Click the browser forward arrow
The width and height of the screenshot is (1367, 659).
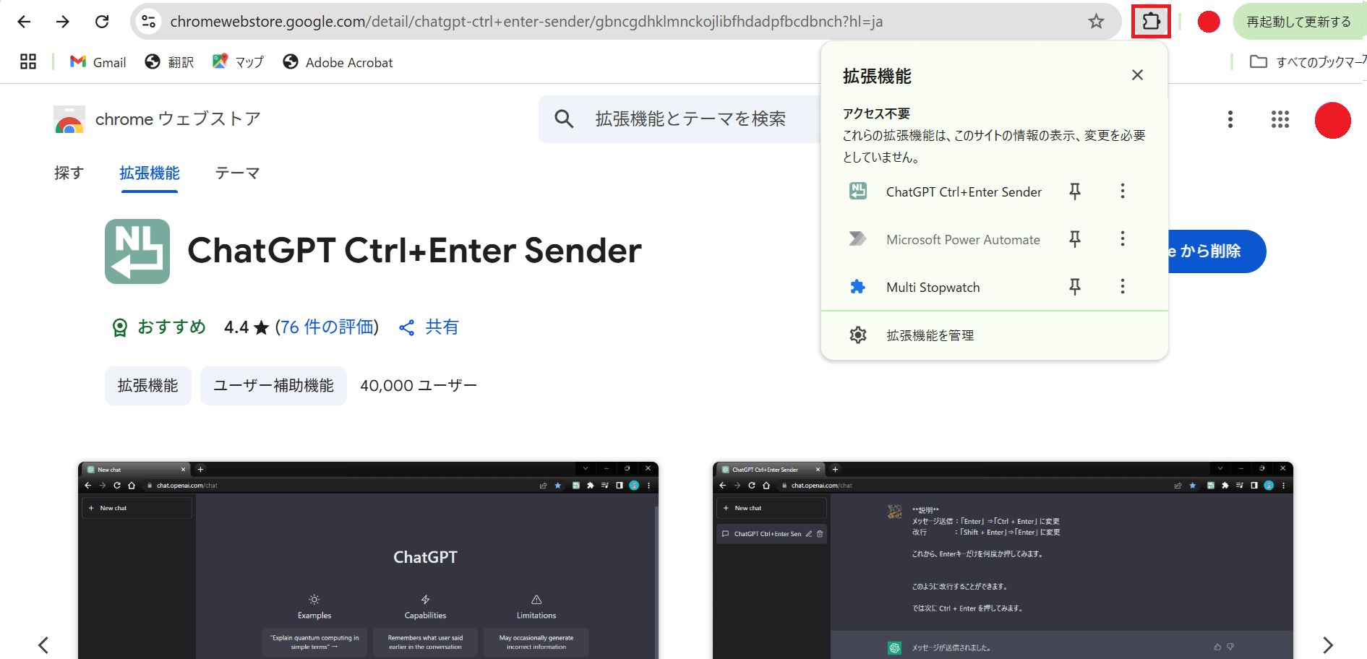[63, 22]
